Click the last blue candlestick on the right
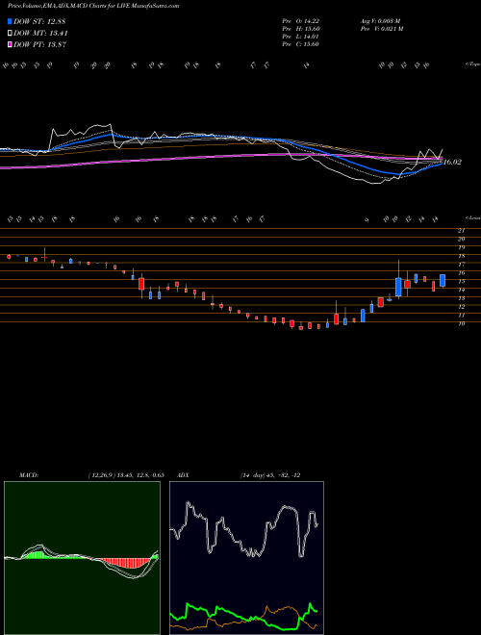 [443, 281]
